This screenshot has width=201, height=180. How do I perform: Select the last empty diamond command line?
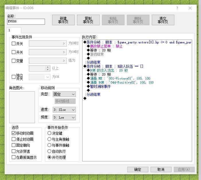click(x=85, y=98)
